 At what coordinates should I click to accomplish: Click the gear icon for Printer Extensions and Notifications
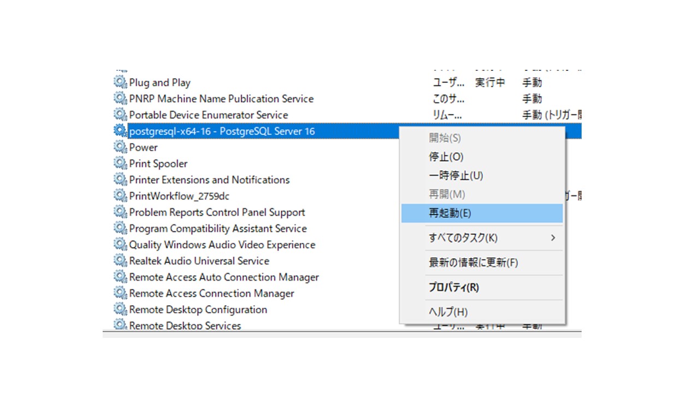[x=120, y=180]
